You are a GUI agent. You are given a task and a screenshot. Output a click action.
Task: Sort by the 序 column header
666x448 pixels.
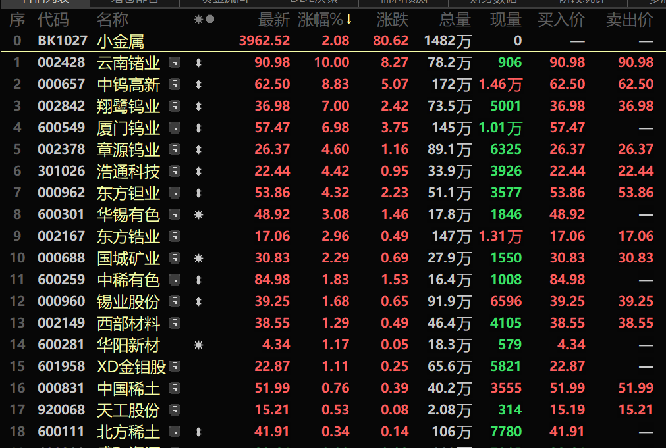click(x=17, y=20)
